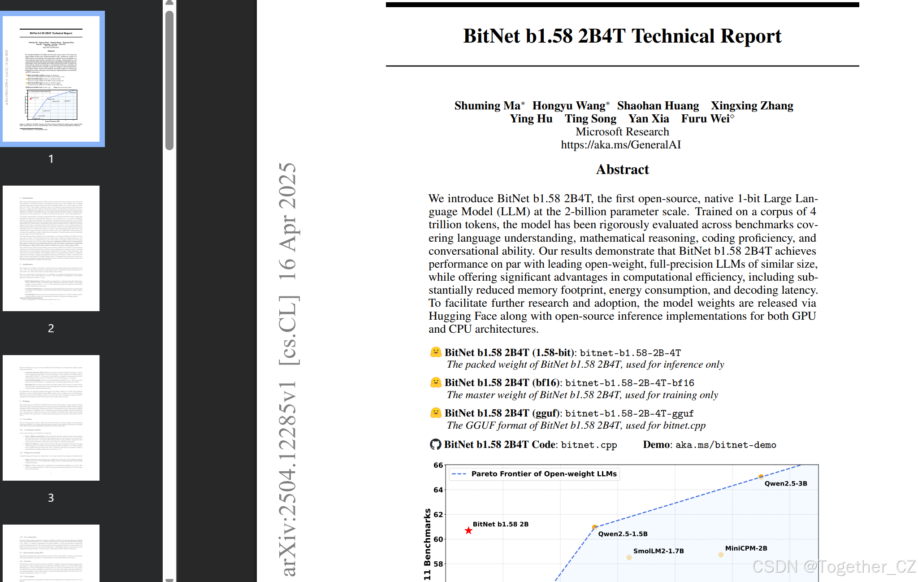Click the red star marker for BitNet b1.58 2B

(x=468, y=531)
